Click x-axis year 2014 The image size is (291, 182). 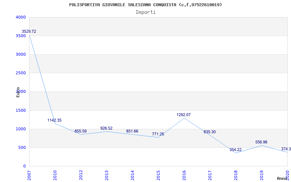tap(132, 175)
